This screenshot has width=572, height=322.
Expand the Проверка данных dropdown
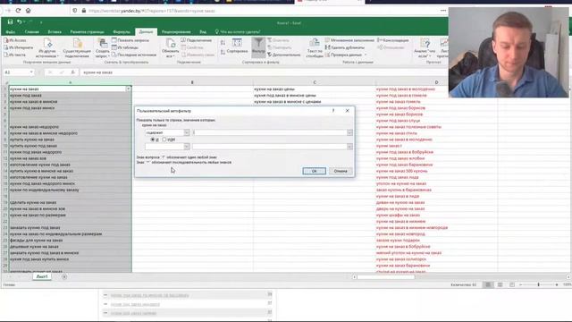pos(366,55)
